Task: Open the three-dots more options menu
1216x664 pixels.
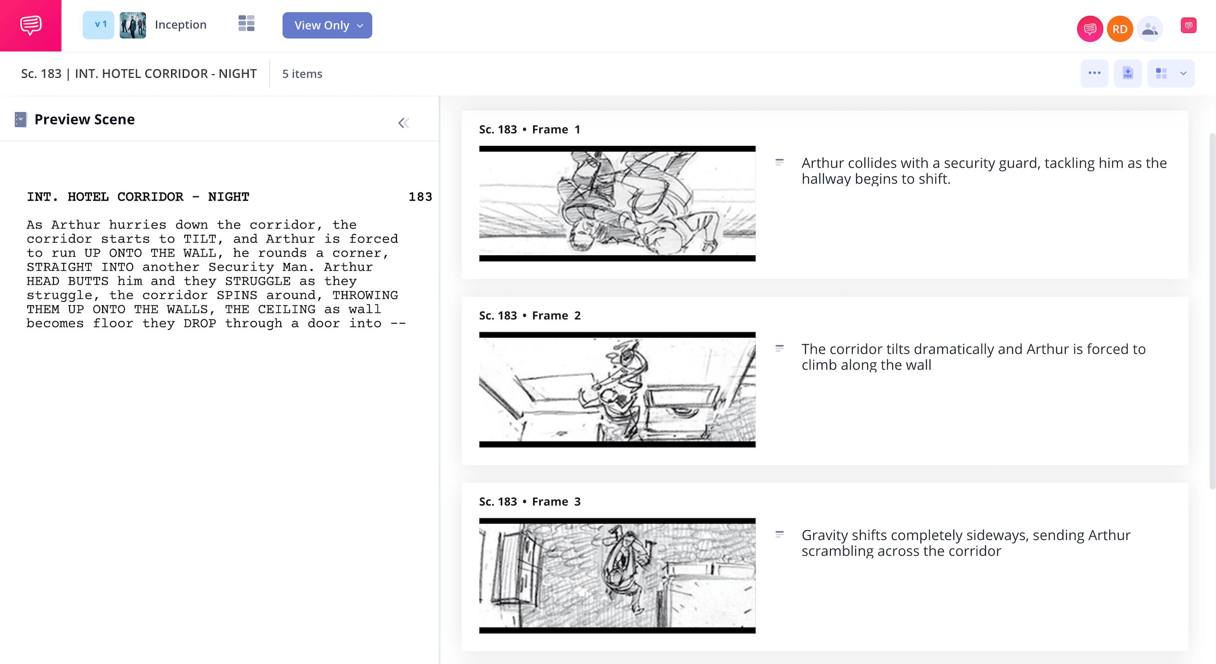Action: tap(1094, 73)
